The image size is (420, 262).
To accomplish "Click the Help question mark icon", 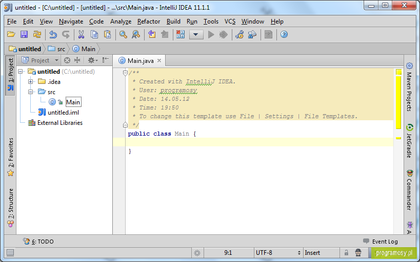I will [x=284, y=34].
